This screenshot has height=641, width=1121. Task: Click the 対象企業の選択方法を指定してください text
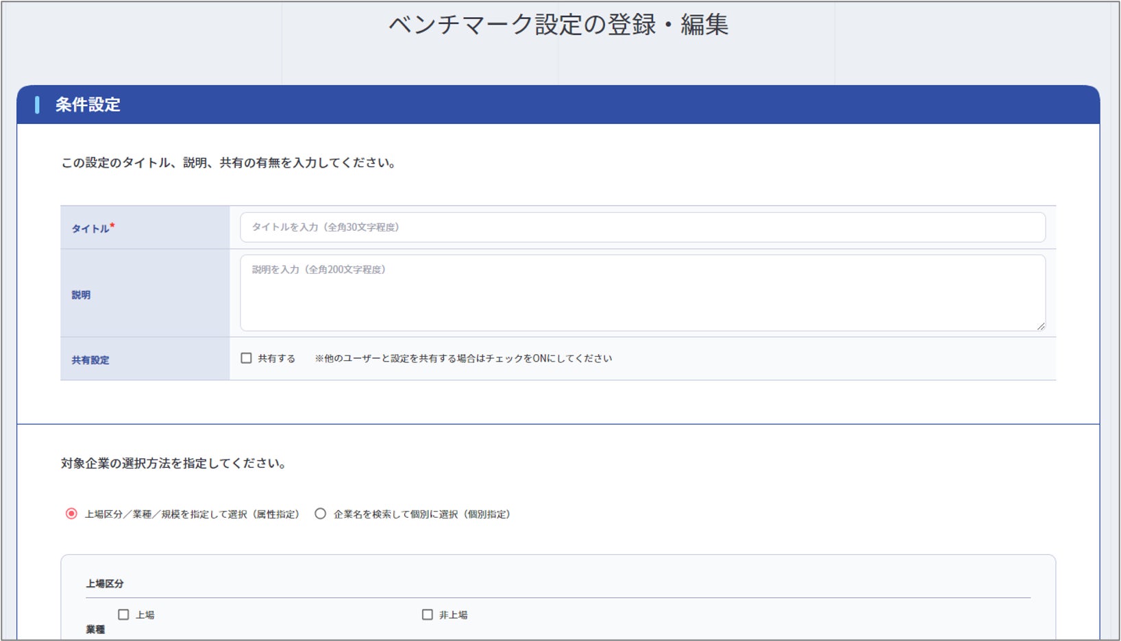tap(173, 464)
